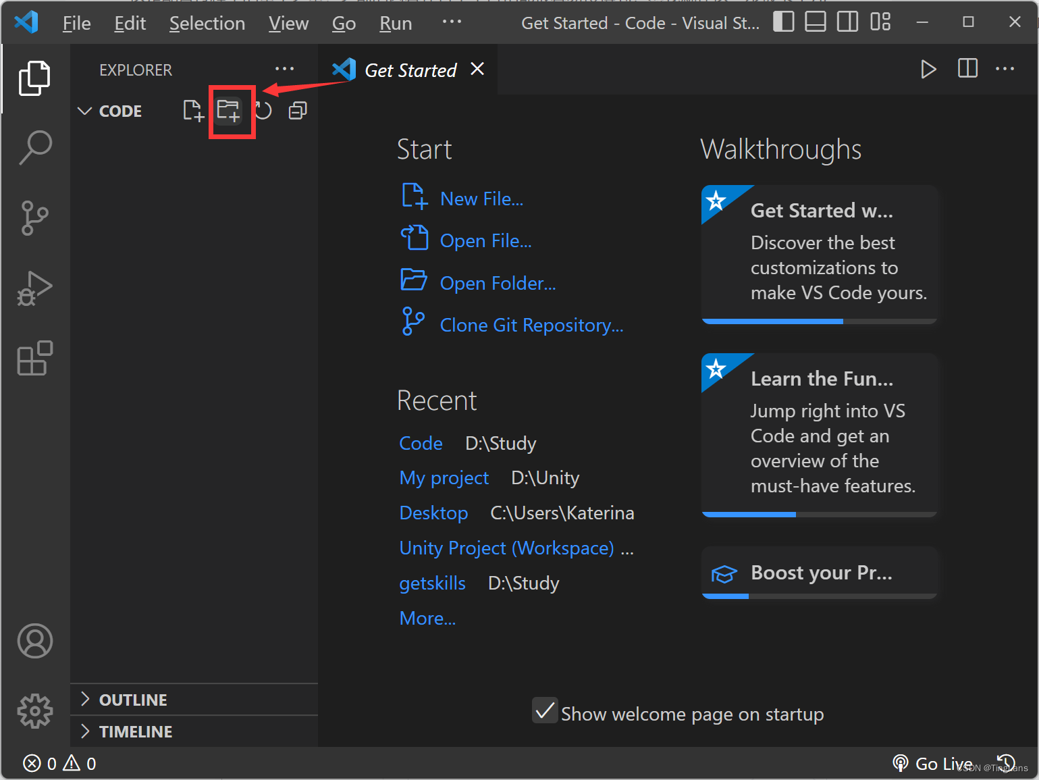Click the Run play icon in editor toolbar
This screenshot has width=1039, height=780.
(x=928, y=69)
